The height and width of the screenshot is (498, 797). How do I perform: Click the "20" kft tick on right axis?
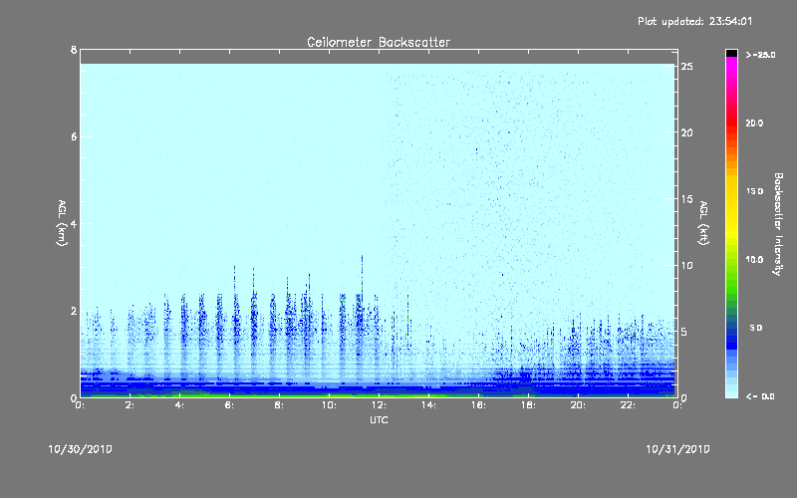pos(686,132)
